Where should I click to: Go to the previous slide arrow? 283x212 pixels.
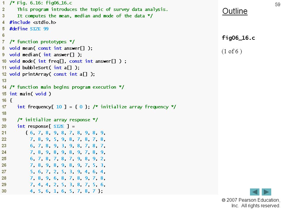point(254,192)
